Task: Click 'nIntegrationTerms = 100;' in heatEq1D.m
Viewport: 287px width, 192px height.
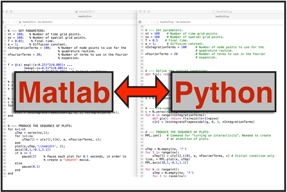Action: coord(29,48)
